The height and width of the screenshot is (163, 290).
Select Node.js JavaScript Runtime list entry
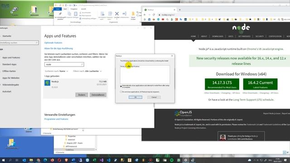tap(130, 67)
